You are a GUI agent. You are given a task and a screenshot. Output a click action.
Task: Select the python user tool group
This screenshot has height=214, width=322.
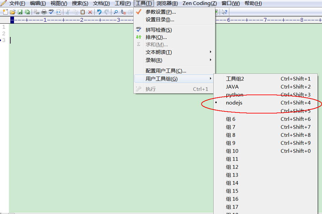point(234,95)
